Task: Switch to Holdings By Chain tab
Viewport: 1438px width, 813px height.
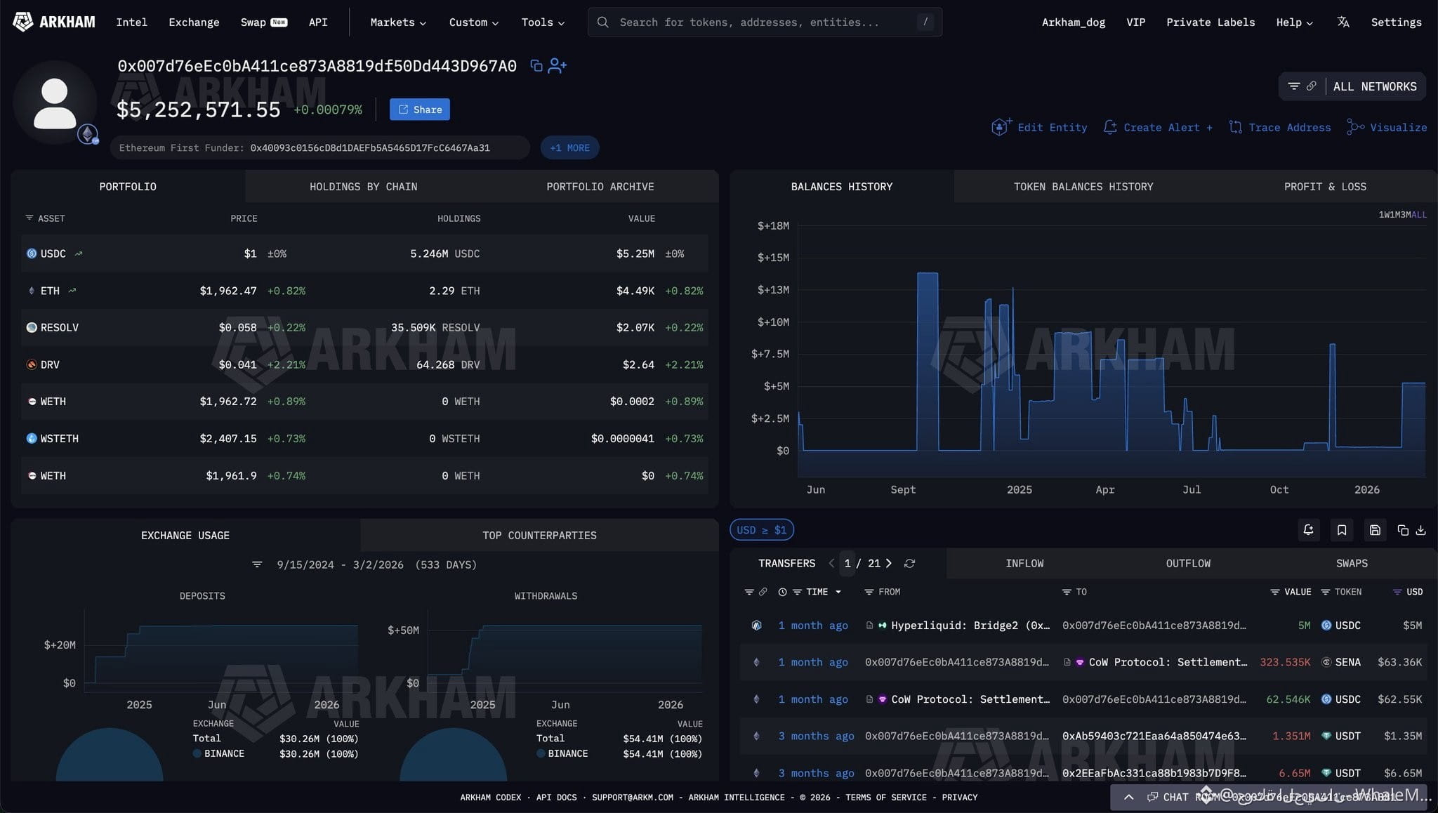Action: (363, 187)
